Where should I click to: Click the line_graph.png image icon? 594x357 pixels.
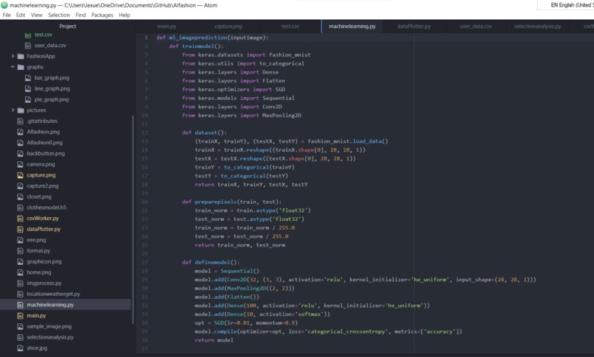28,88
